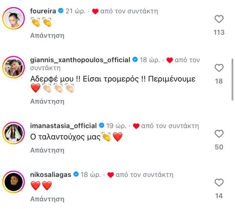The height and width of the screenshot is (209, 235).
Task: Click the verified badge beside foureira
Action: pos(61,11)
